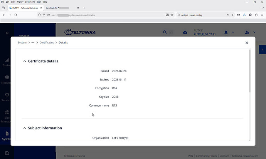The height and width of the screenshot is (159, 266).
Task: Expand the user menu chevron
Action: 254,32
